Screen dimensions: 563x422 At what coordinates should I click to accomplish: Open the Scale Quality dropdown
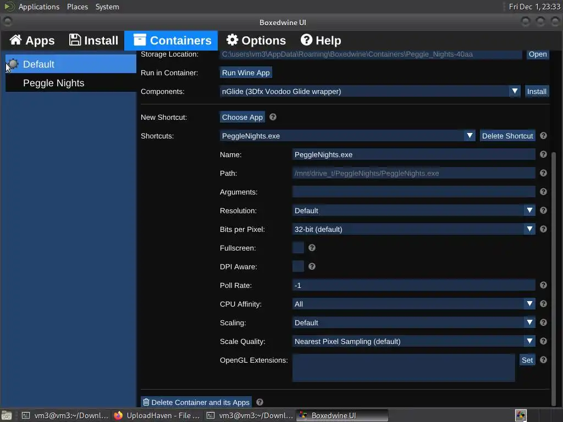click(x=413, y=341)
